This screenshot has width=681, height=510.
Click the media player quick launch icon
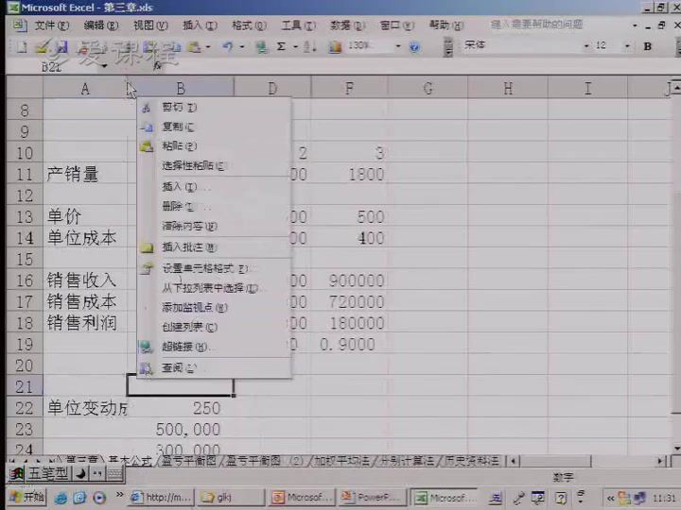pos(99,497)
